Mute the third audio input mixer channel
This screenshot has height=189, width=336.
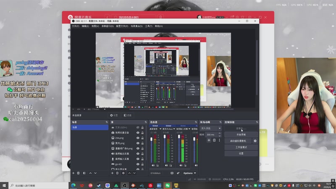click(x=181, y=165)
